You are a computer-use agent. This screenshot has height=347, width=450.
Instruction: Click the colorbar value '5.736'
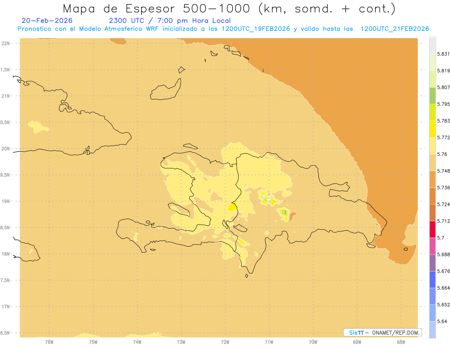pyautogui.click(x=444, y=188)
